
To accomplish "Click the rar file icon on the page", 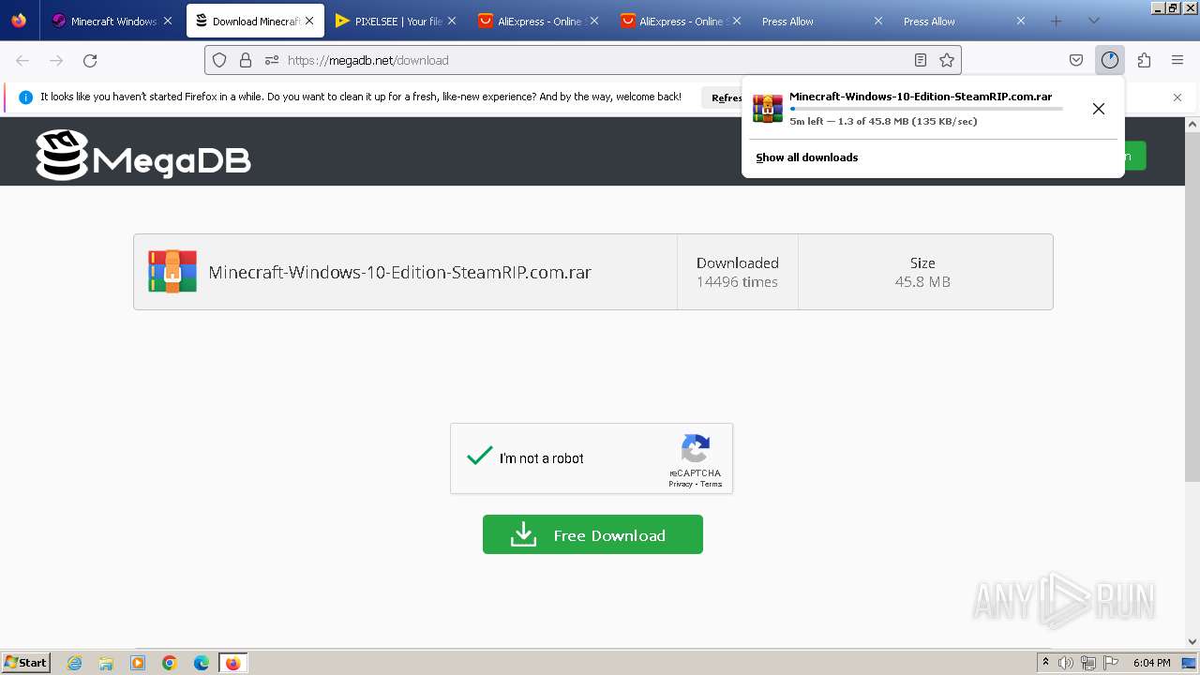I will point(172,272).
